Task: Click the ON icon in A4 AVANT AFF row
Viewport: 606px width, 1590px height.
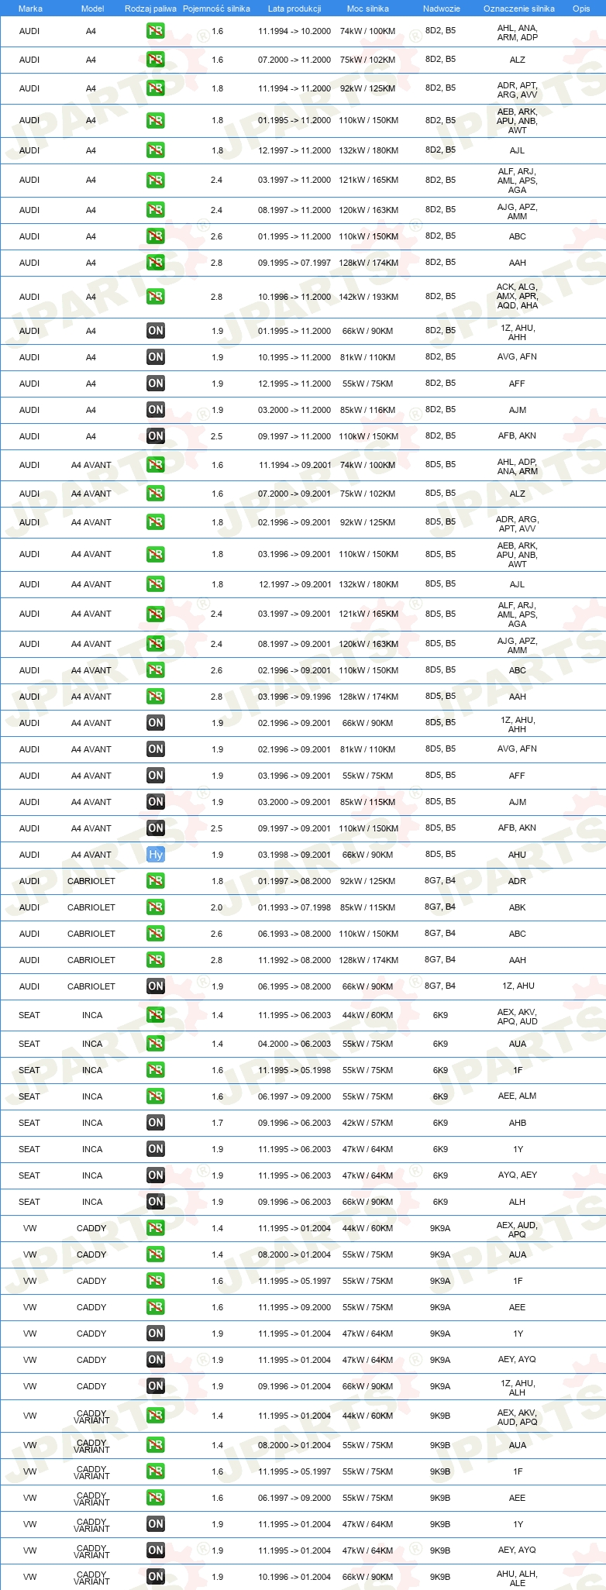Action: (155, 776)
